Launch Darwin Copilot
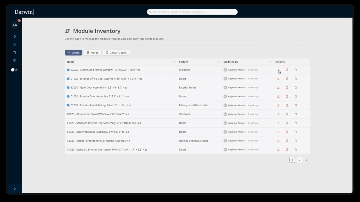The width and height of the screenshot is (360, 202). click(x=116, y=53)
